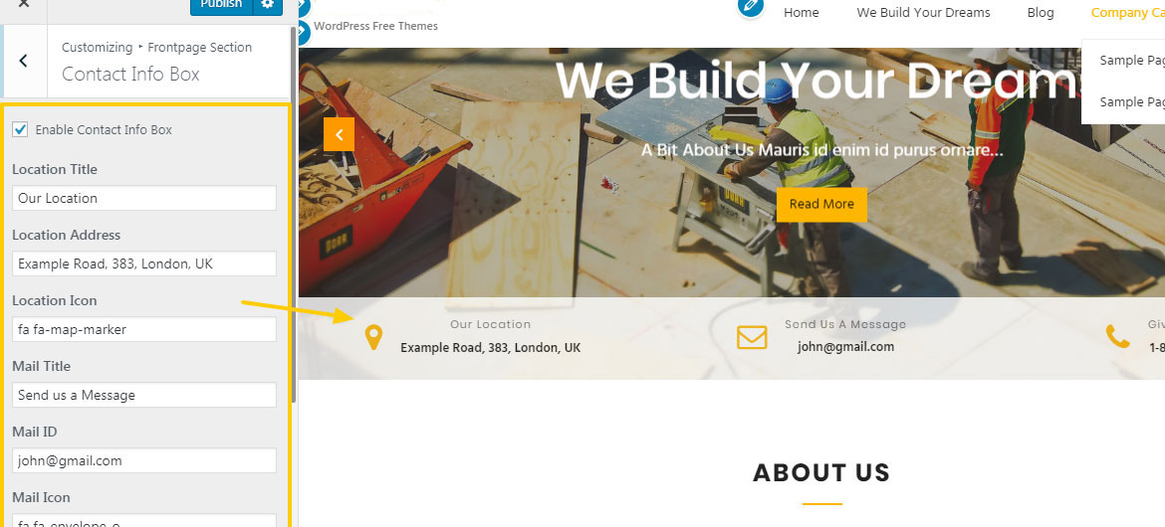Open the Home menu item
The height and width of the screenshot is (527, 1165).
coord(801,13)
